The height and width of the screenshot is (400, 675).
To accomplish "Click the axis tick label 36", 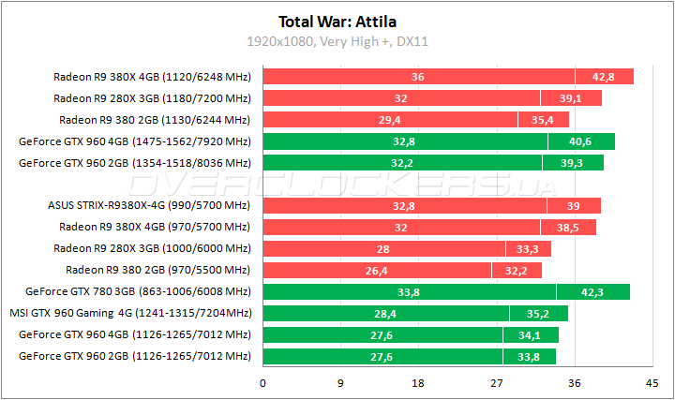I will click(575, 382).
